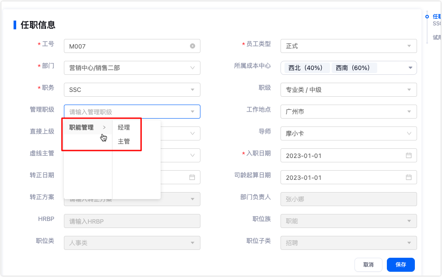Image resolution: width=442 pixels, height=277 pixels.
Task: Click the 取消 button
Action: (x=368, y=264)
